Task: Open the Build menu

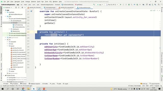Action: point(39,2)
